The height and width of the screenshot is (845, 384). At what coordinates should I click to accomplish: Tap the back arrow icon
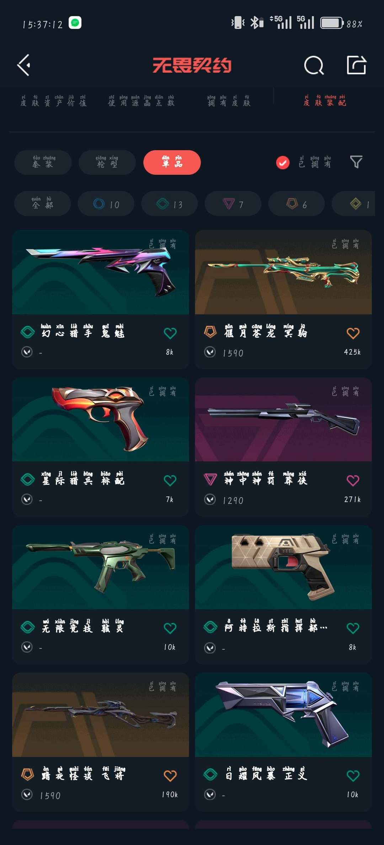click(x=24, y=65)
